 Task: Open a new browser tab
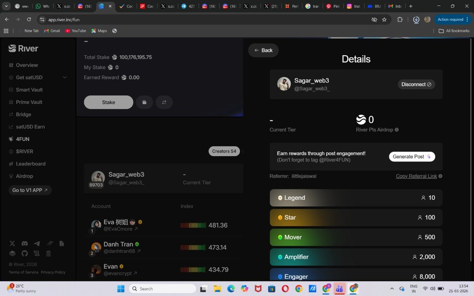pyautogui.click(x=411, y=6)
